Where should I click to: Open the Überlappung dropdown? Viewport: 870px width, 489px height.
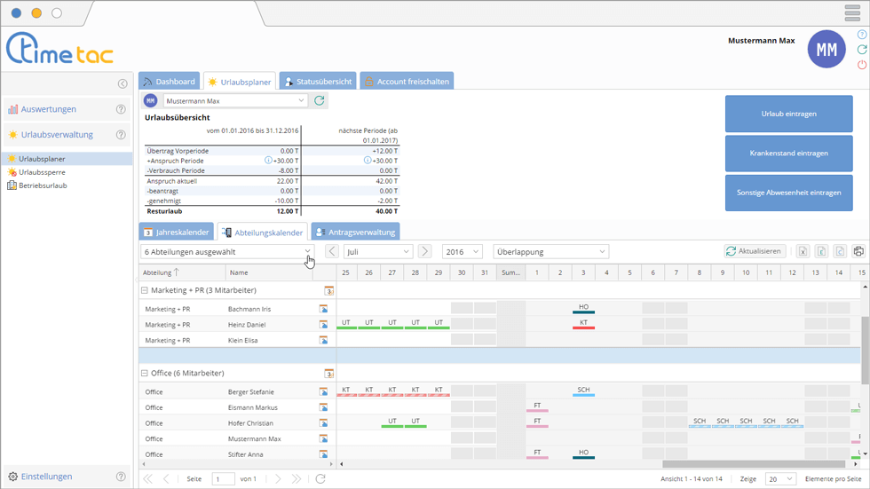(550, 251)
